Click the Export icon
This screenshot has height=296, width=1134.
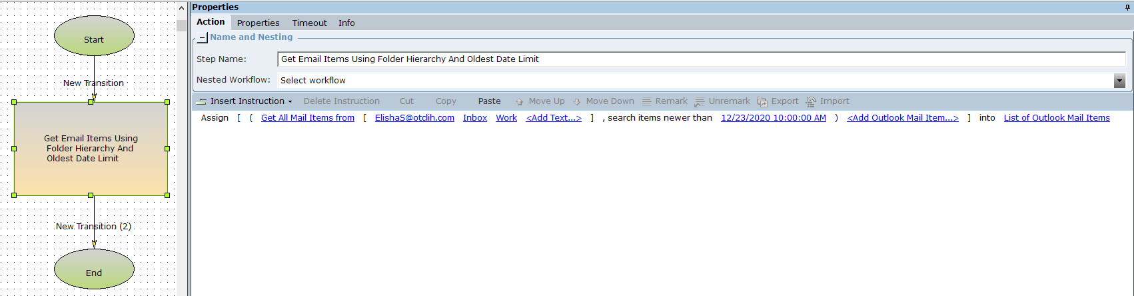[762, 102]
